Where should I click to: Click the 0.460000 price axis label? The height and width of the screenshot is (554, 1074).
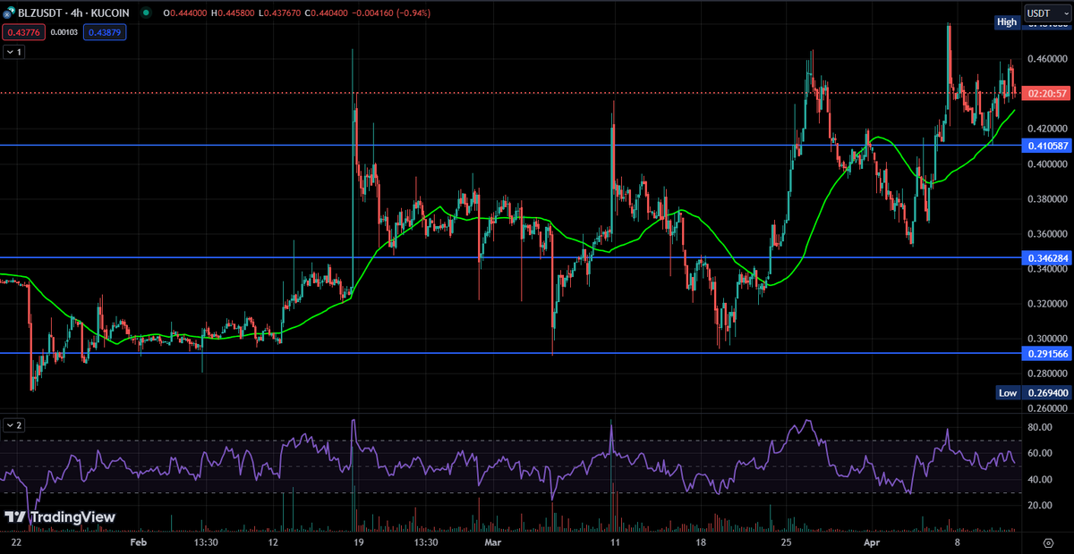coord(1045,58)
